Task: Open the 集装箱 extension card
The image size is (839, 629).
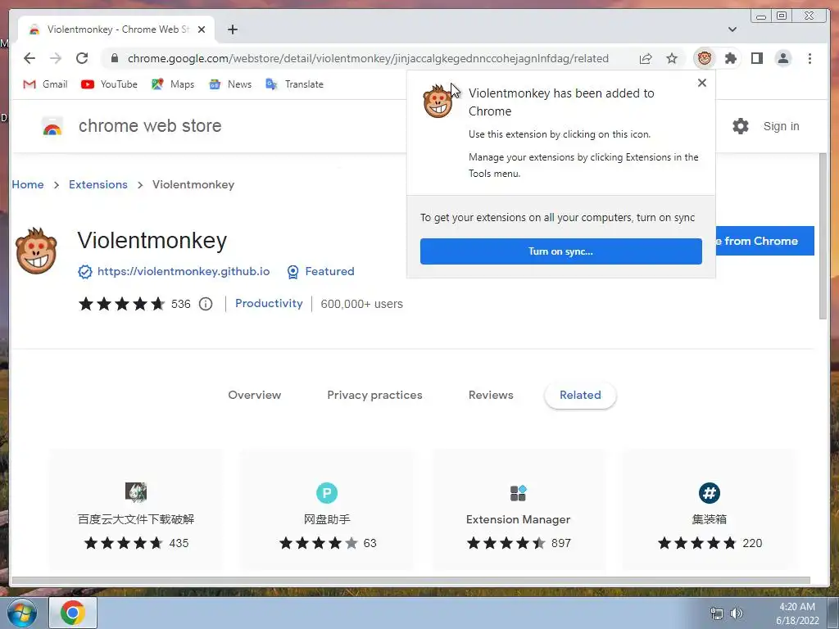Action: point(709,511)
